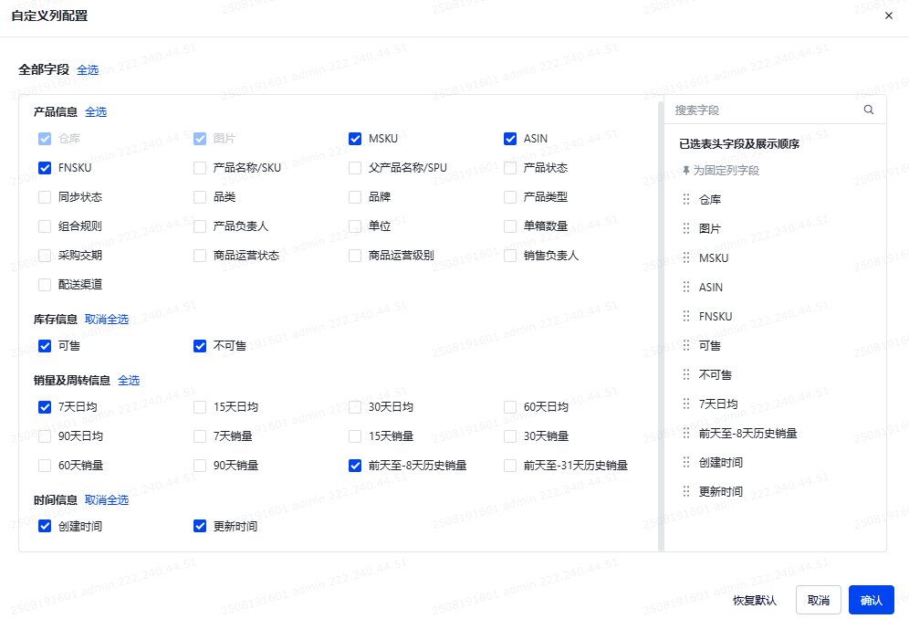Tick the 品牌 checkbox
The width and height of the screenshot is (909, 619).
[x=355, y=196]
